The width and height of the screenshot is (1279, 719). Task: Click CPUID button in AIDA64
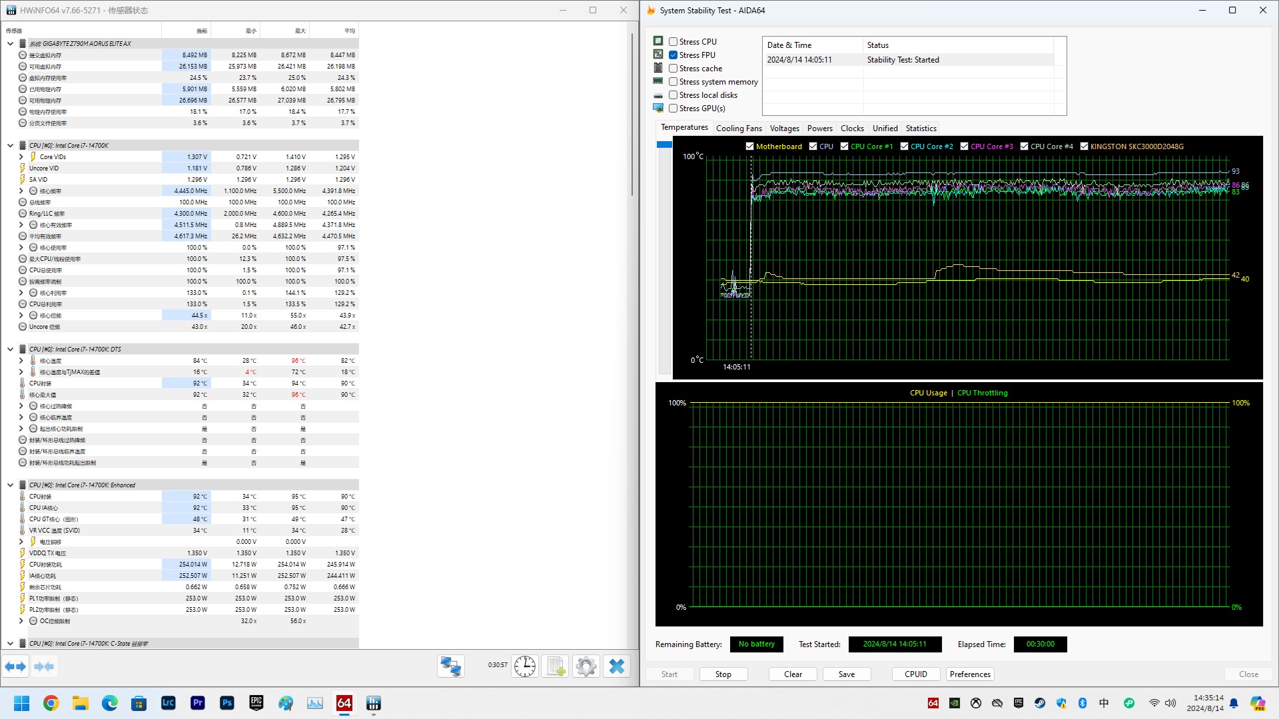916,674
